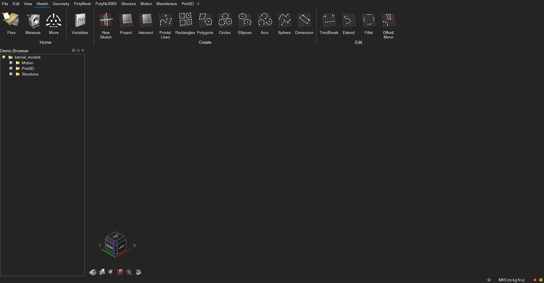544x283 pixels.
Task: Select the Rectangles tool
Action: tap(185, 23)
